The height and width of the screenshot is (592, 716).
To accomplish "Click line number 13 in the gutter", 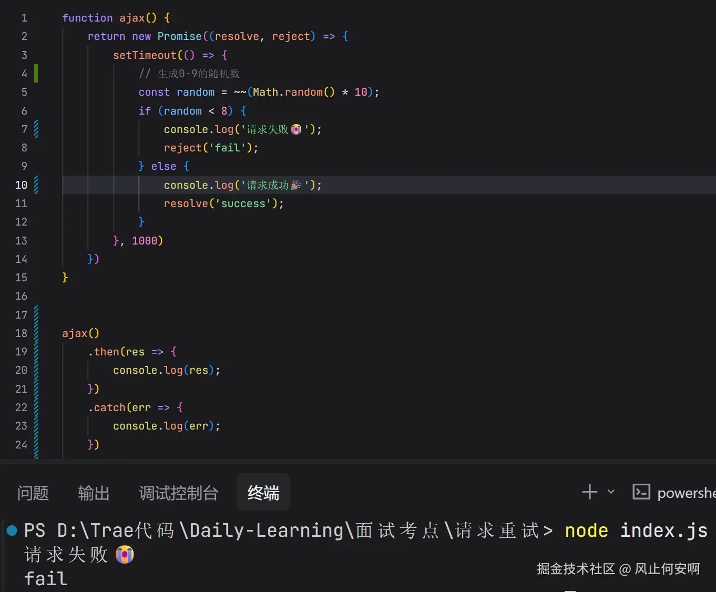I will click(x=21, y=241).
